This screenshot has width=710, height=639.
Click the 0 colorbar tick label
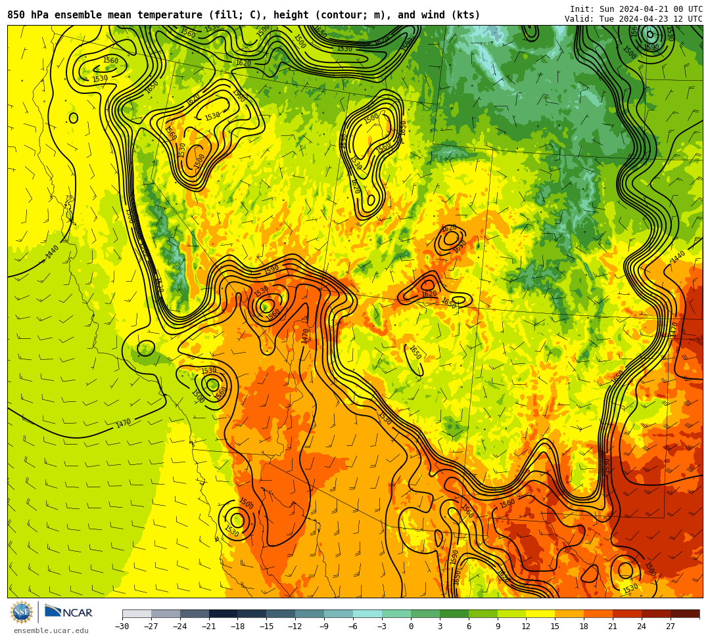tap(411, 627)
